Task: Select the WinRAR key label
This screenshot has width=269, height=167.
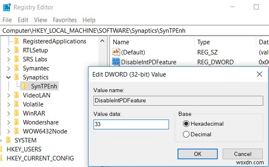Action: [x=34, y=113]
